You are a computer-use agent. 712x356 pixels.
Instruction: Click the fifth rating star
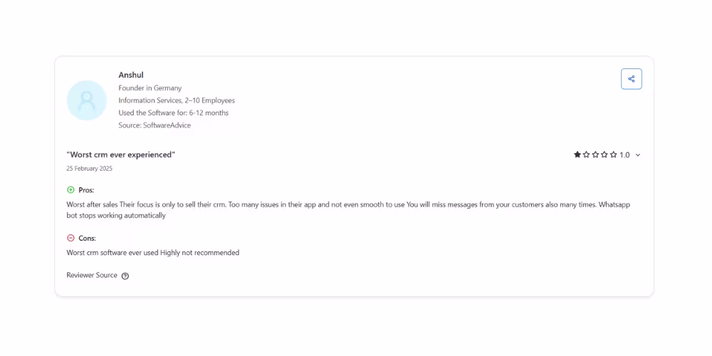click(613, 155)
